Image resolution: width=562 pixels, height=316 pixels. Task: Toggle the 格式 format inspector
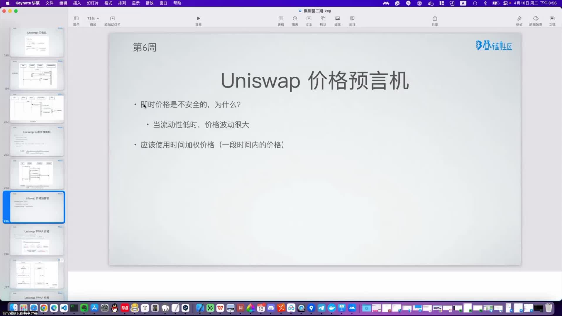coord(519,21)
